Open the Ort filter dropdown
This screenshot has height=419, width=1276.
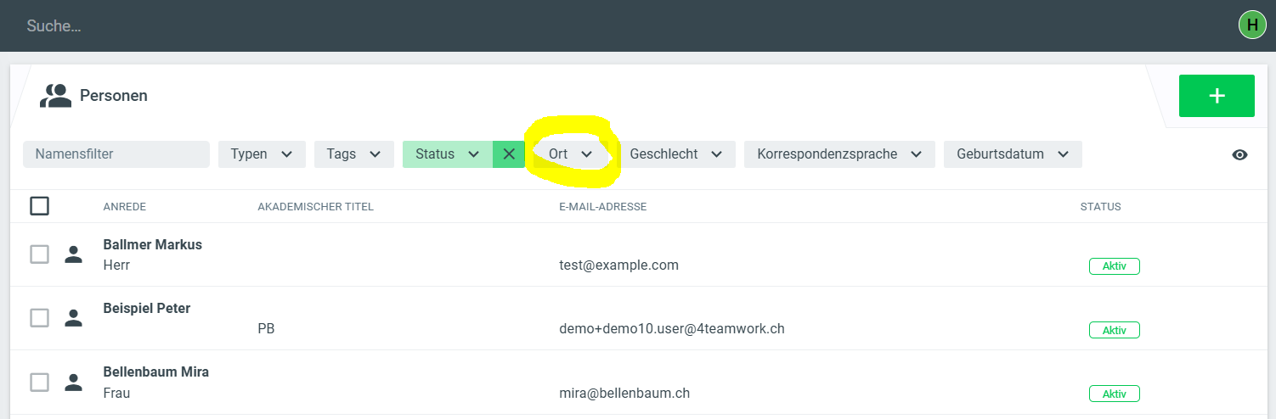click(570, 154)
